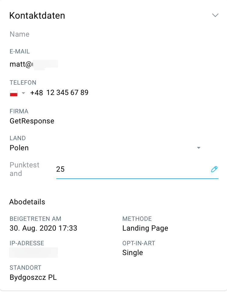Click the Abodetails heading
This screenshot has height=292, width=227.
[x=27, y=202]
